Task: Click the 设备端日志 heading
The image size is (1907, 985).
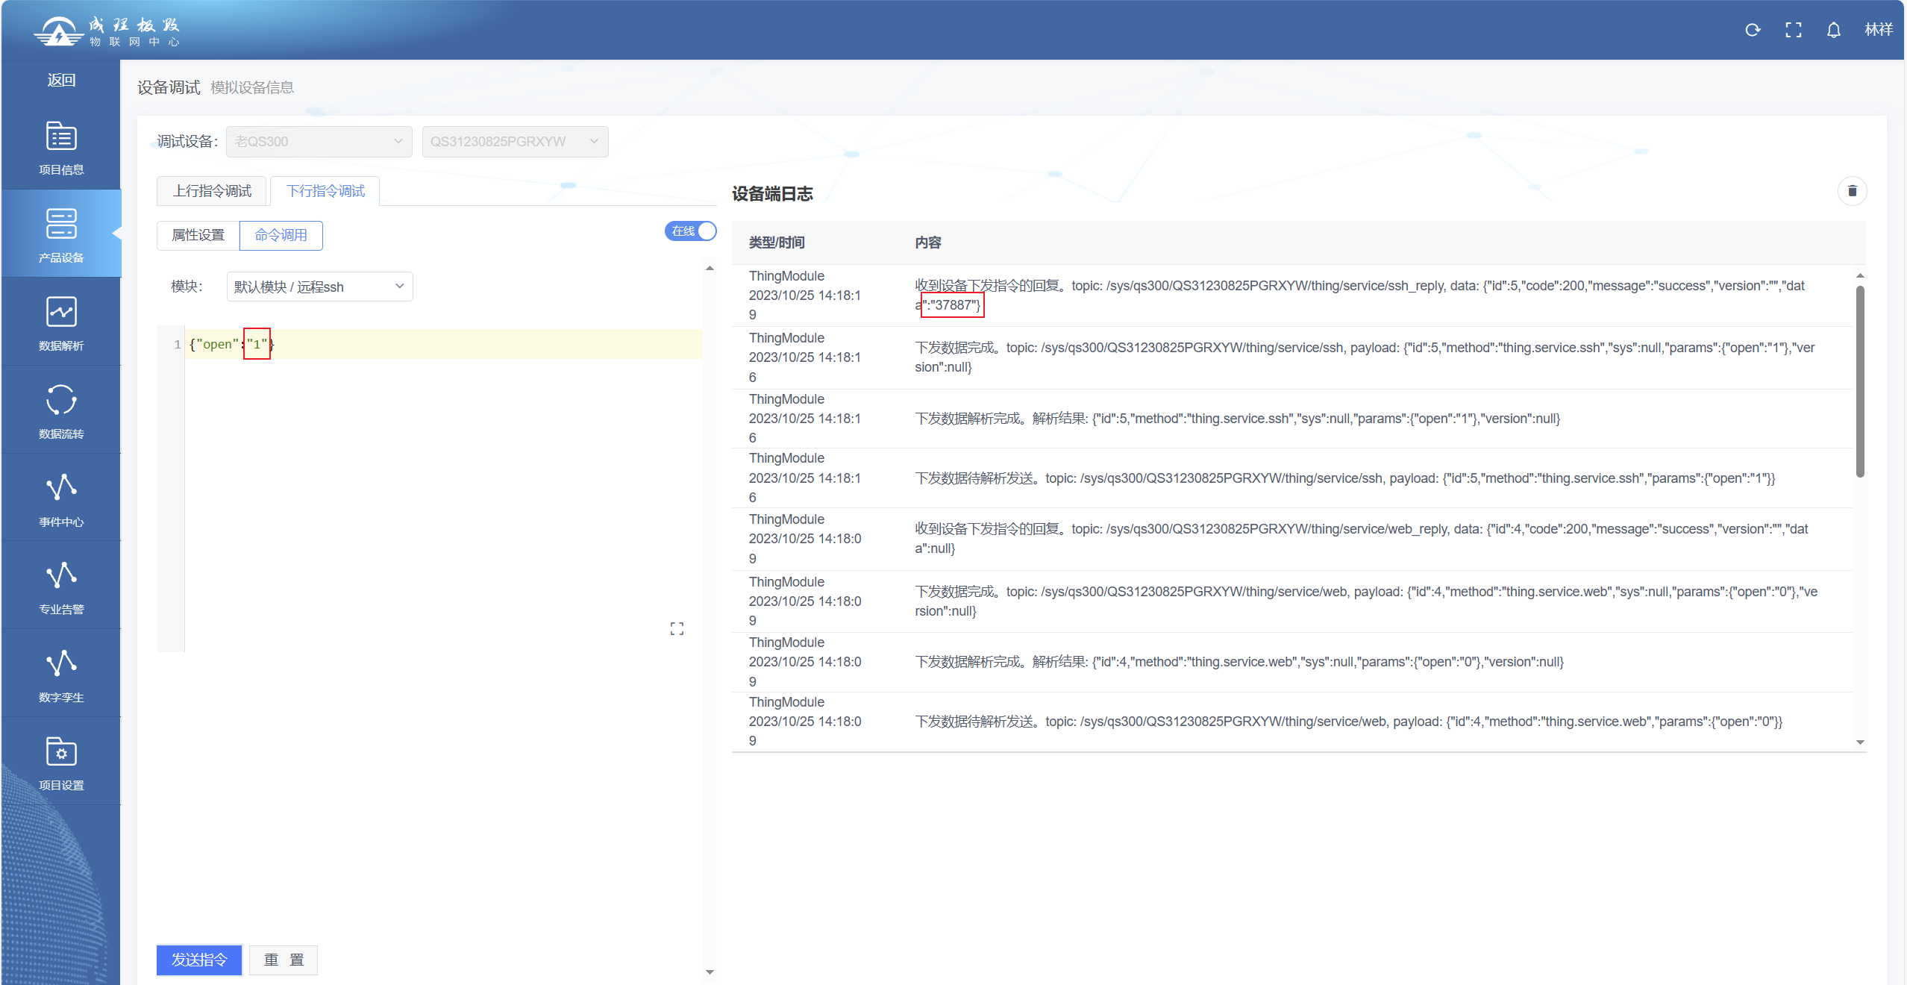Action: (x=772, y=194)
